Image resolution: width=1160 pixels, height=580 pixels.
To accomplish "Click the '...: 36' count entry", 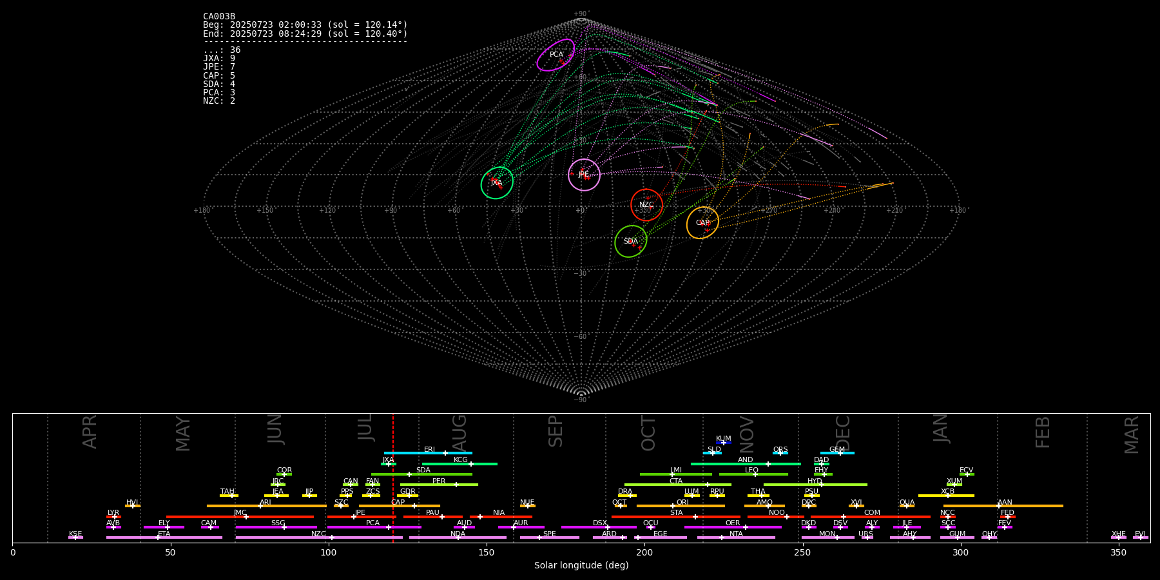I will tap(222, 50).
